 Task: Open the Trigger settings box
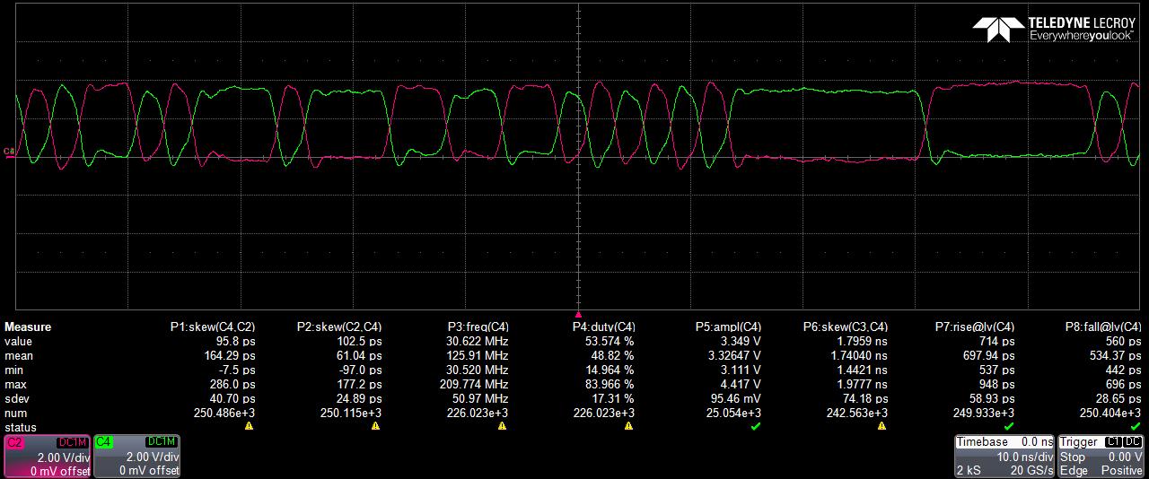coord(1101,457)
